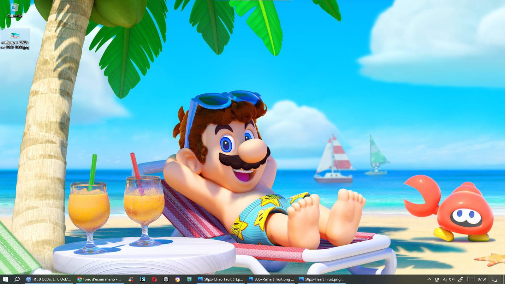Image resolution: width=505 pixels, height=284 pixels.
Task: Launch CCleaner from the taskbar
Action: [x=131, y=279]
